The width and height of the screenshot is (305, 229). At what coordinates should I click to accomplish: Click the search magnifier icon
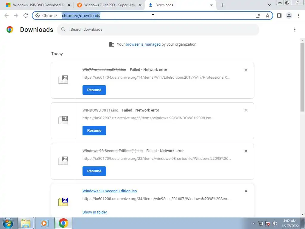point(63,30)
